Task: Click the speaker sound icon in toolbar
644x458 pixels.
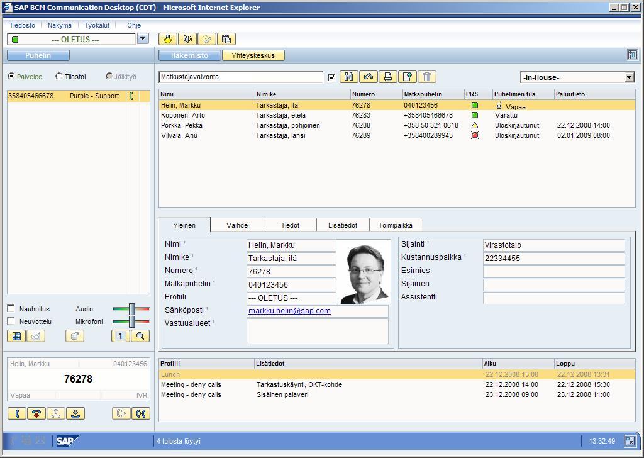Action: (187, 39)
